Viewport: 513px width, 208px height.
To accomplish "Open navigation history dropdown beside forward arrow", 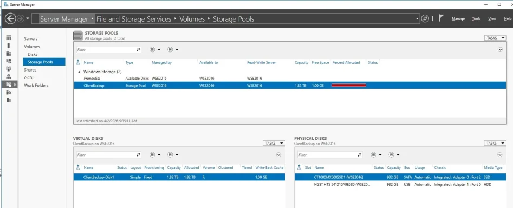I will [x=28, y=18].
